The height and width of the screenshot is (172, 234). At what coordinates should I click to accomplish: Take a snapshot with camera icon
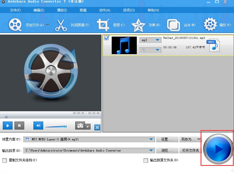point(80,126)
